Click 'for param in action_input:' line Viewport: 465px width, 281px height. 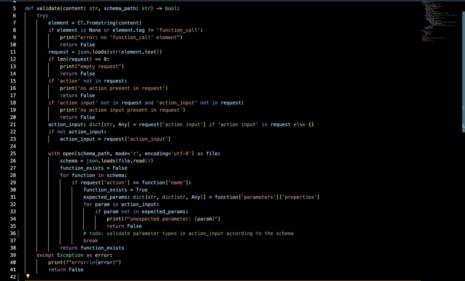click(121, 204)
